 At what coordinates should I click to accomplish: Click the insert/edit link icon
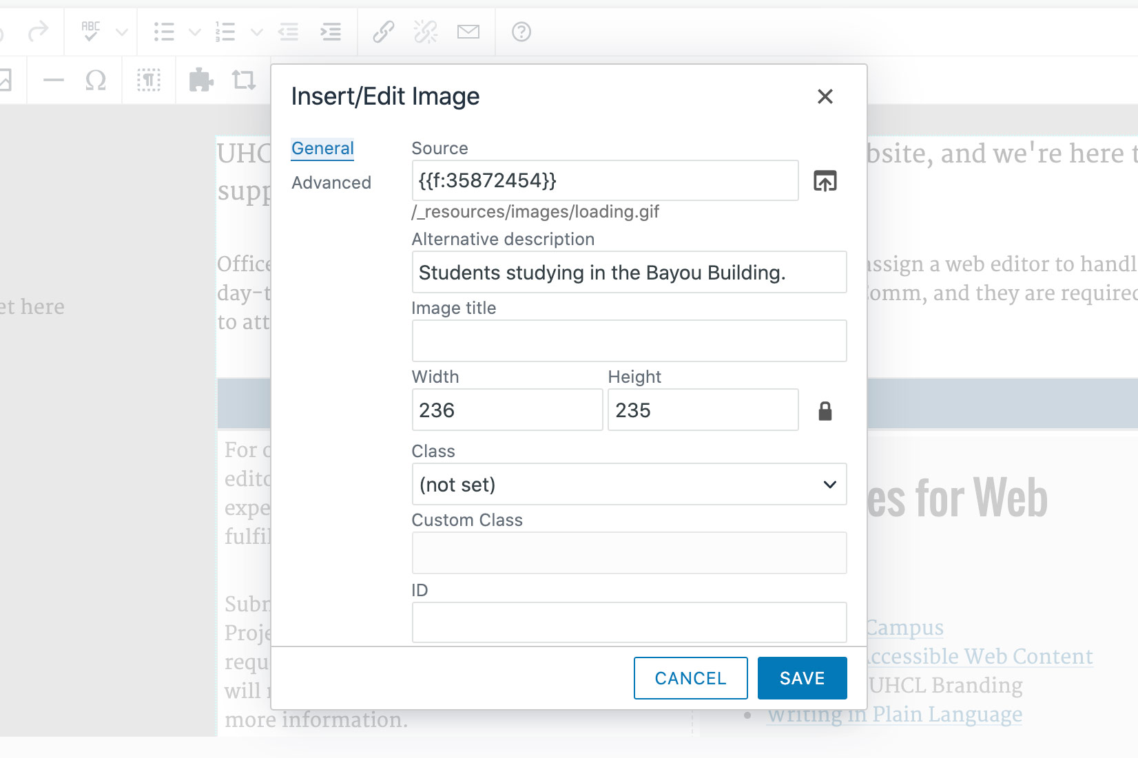[383, 31]
